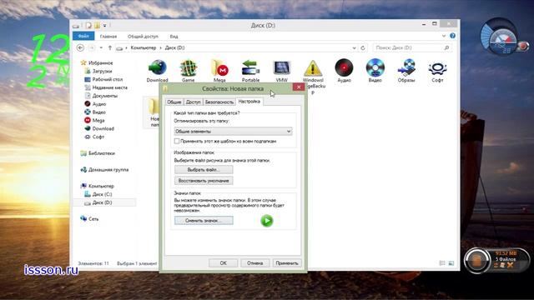The image size is (534, 300).
Task: Select the Настройка tab
Action: tap(249, 102)
